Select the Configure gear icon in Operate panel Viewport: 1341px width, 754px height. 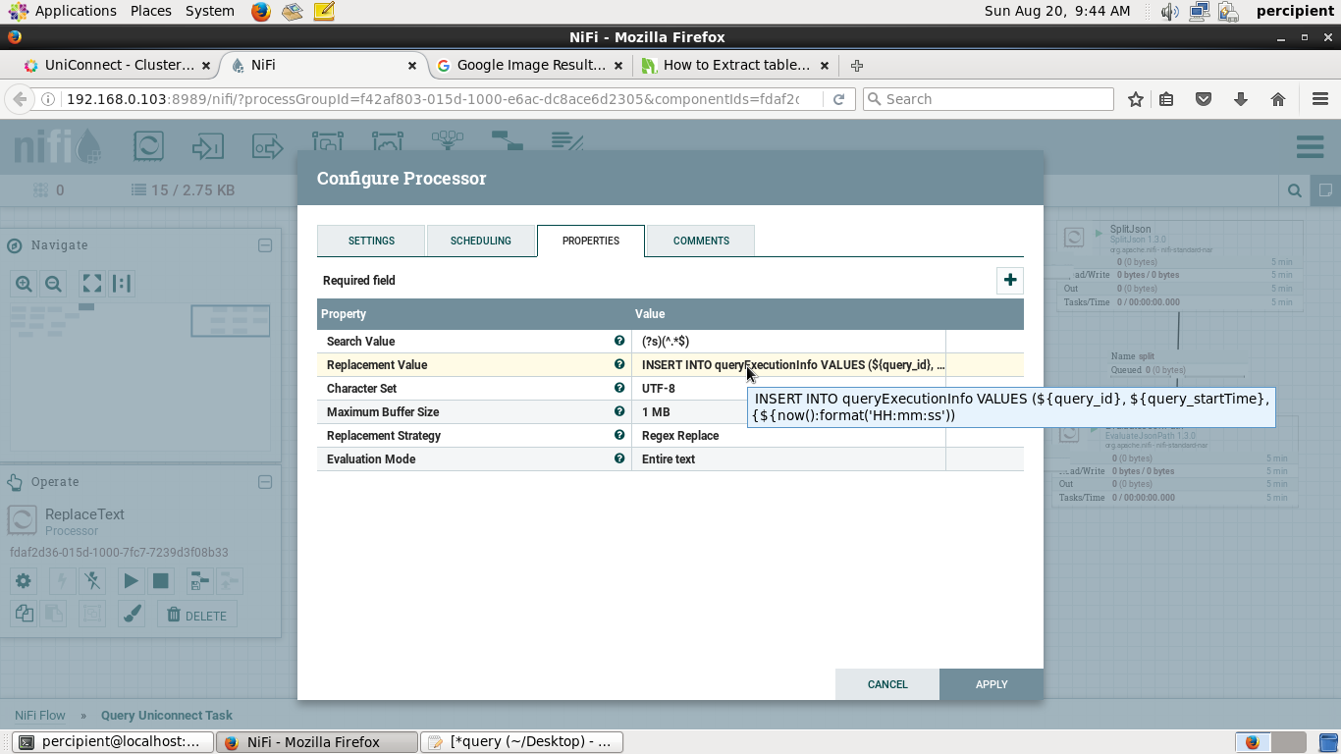pyautogui.click(x=23, y=580)
